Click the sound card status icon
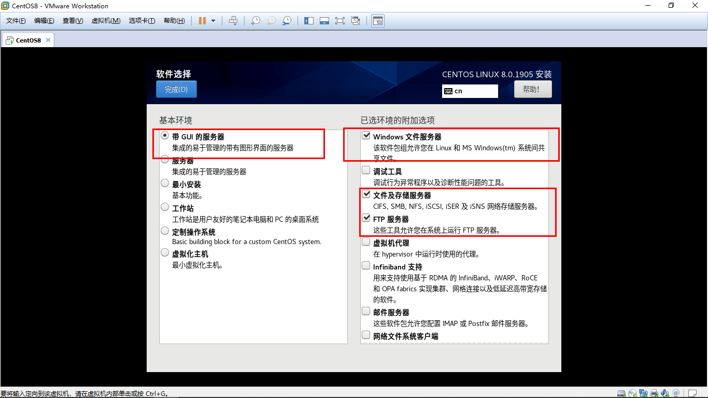This screenshot has height=398, width=708. 664,393
